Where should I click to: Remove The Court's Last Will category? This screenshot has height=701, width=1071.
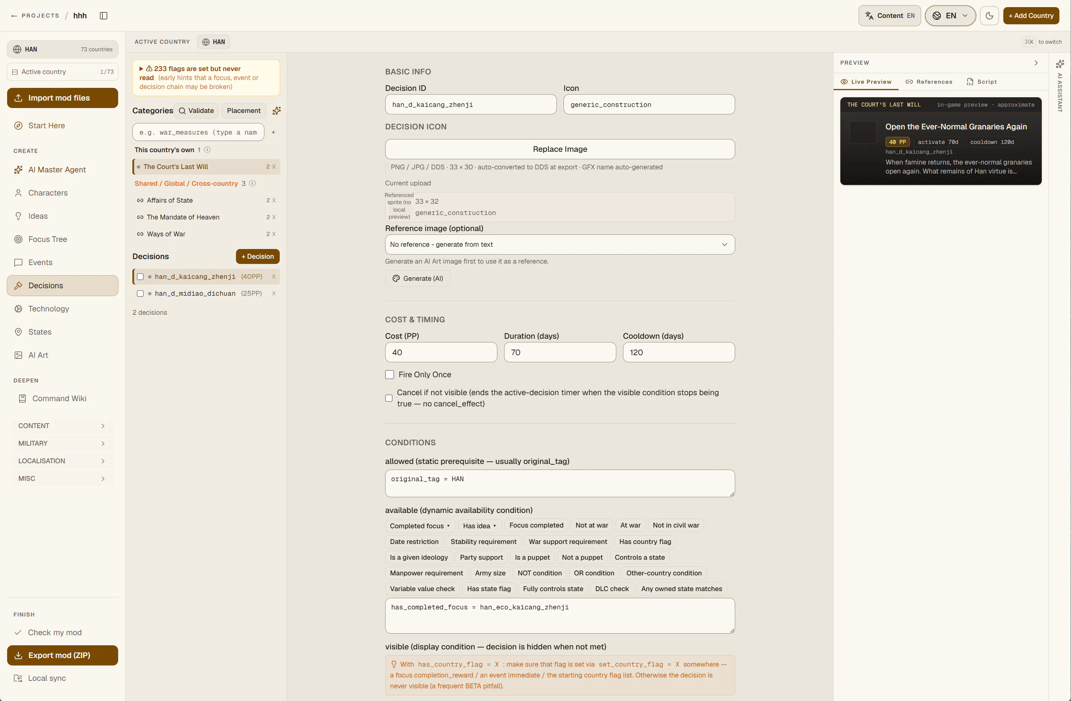[x=274, y=167]
